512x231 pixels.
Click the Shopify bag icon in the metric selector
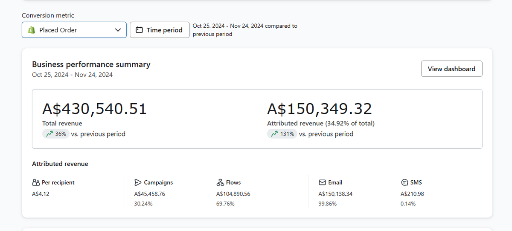pos(31,30)
